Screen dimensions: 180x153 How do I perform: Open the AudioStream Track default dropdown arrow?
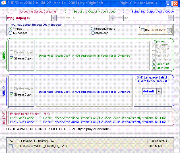159,91
